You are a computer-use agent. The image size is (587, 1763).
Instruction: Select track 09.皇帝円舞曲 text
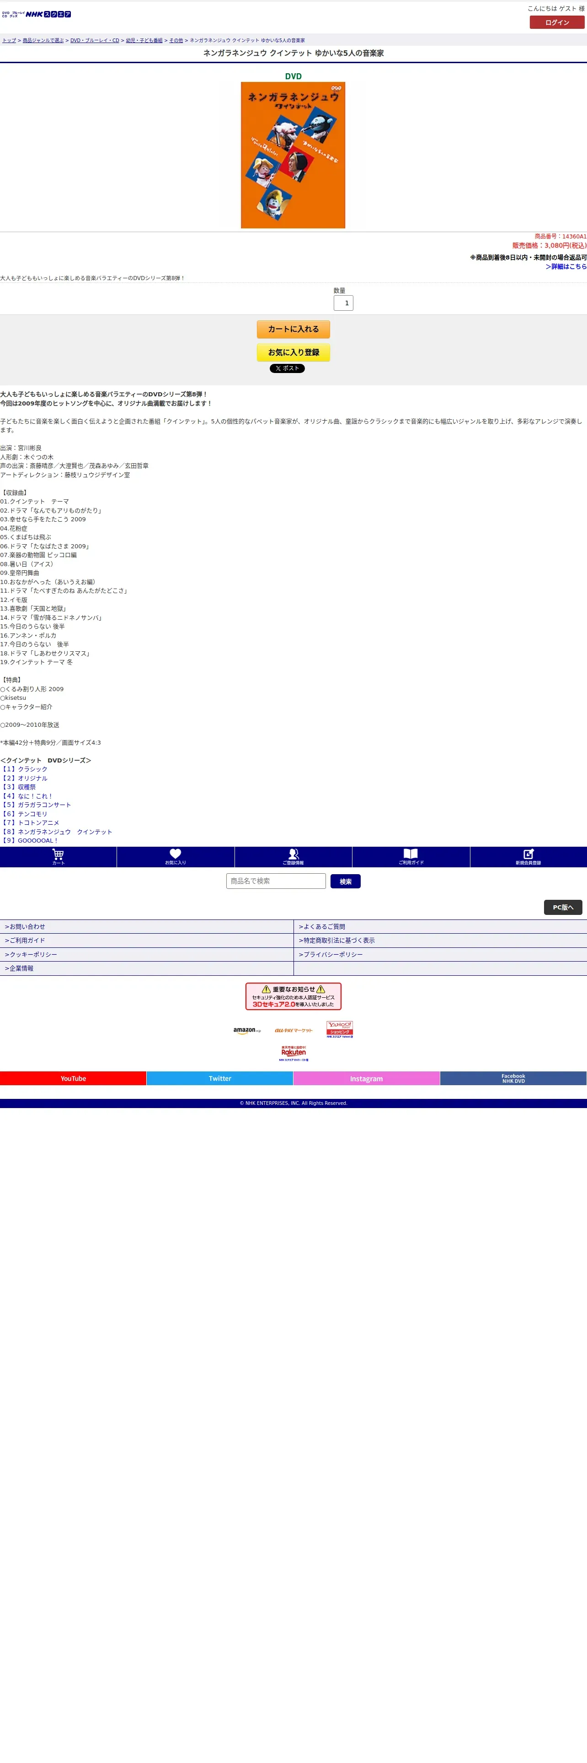(x=20, y=573)
